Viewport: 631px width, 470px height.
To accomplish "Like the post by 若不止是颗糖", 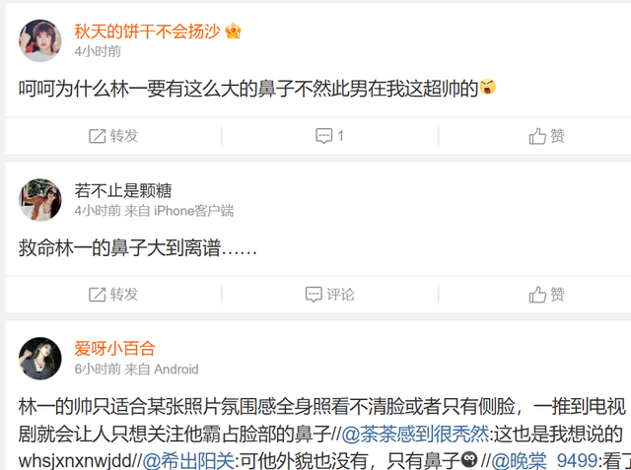I will pyautogui.click(x=546, y=295).
